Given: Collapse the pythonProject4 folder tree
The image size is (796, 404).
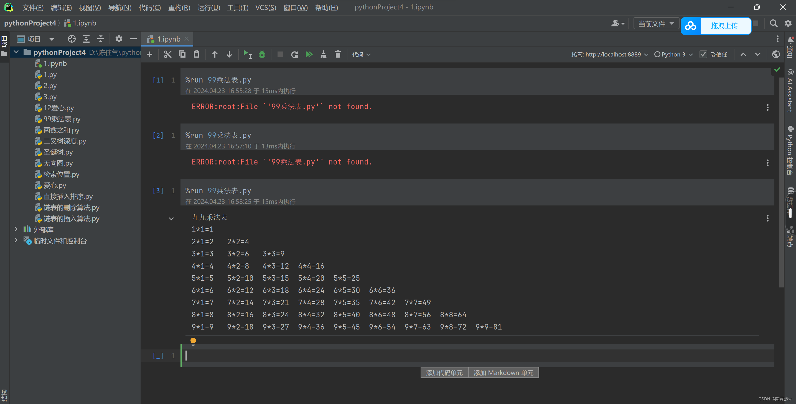Looking at the screenshot, I should [x=16, y=52].
